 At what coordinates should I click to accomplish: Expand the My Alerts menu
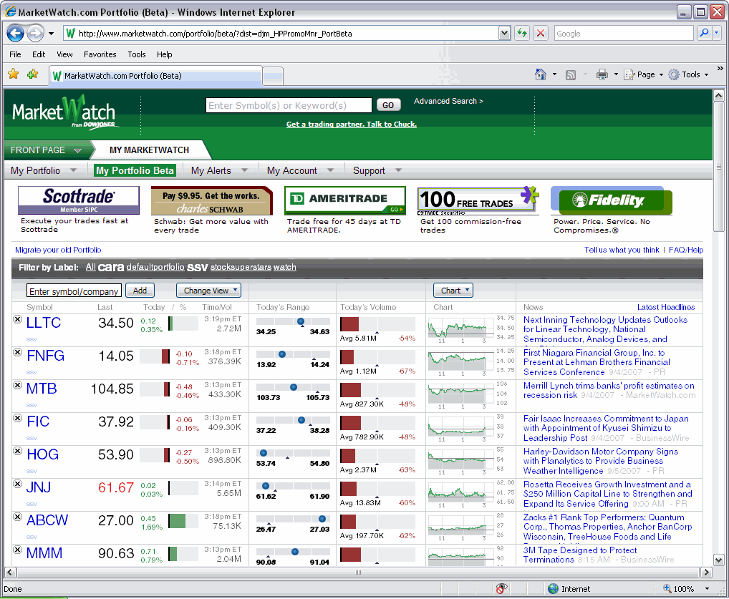click(219, 170)
